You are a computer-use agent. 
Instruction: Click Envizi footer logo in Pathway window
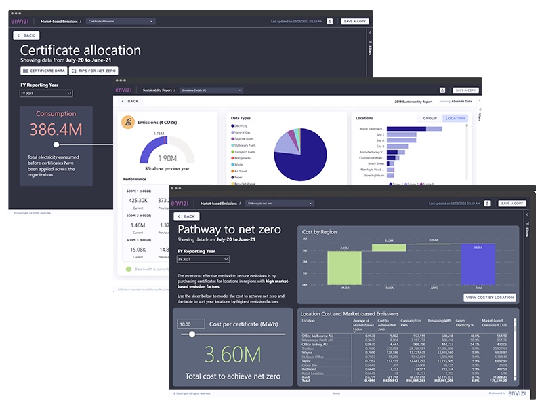517,393
